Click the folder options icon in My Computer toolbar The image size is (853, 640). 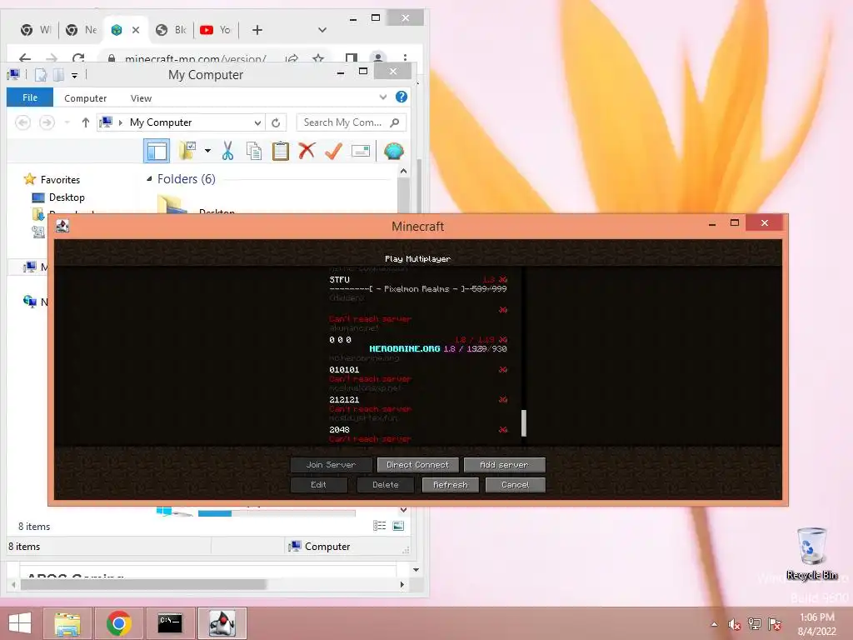(x=187, y=151)
